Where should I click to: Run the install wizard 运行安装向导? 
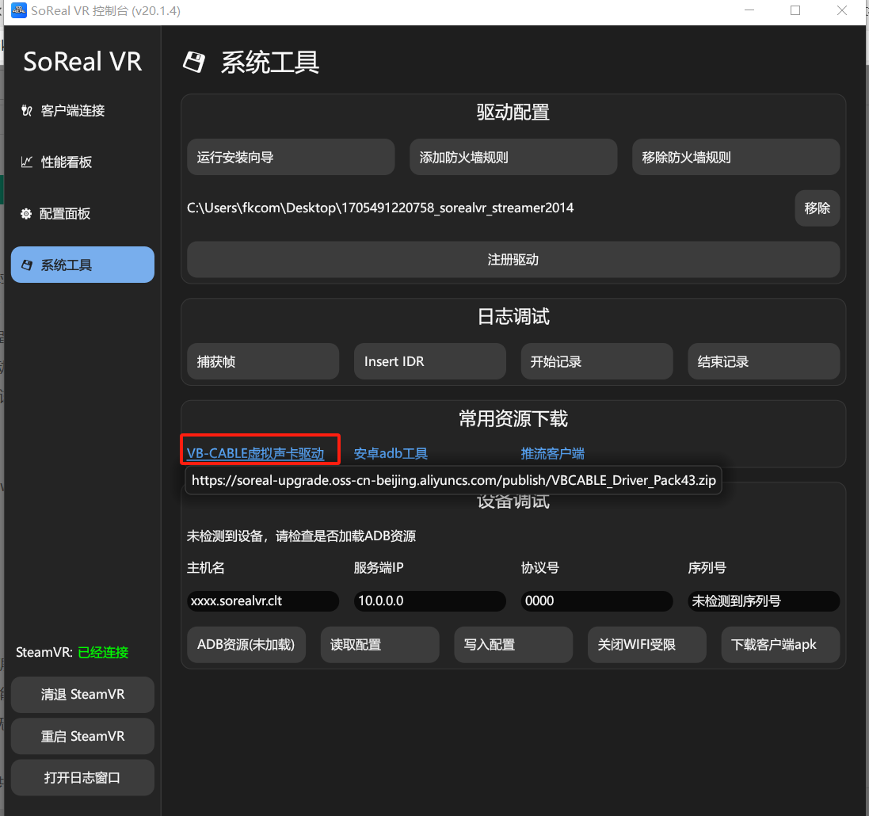tap(291, 157)
